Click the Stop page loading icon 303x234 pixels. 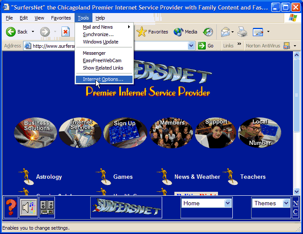(x=65, y=32)
